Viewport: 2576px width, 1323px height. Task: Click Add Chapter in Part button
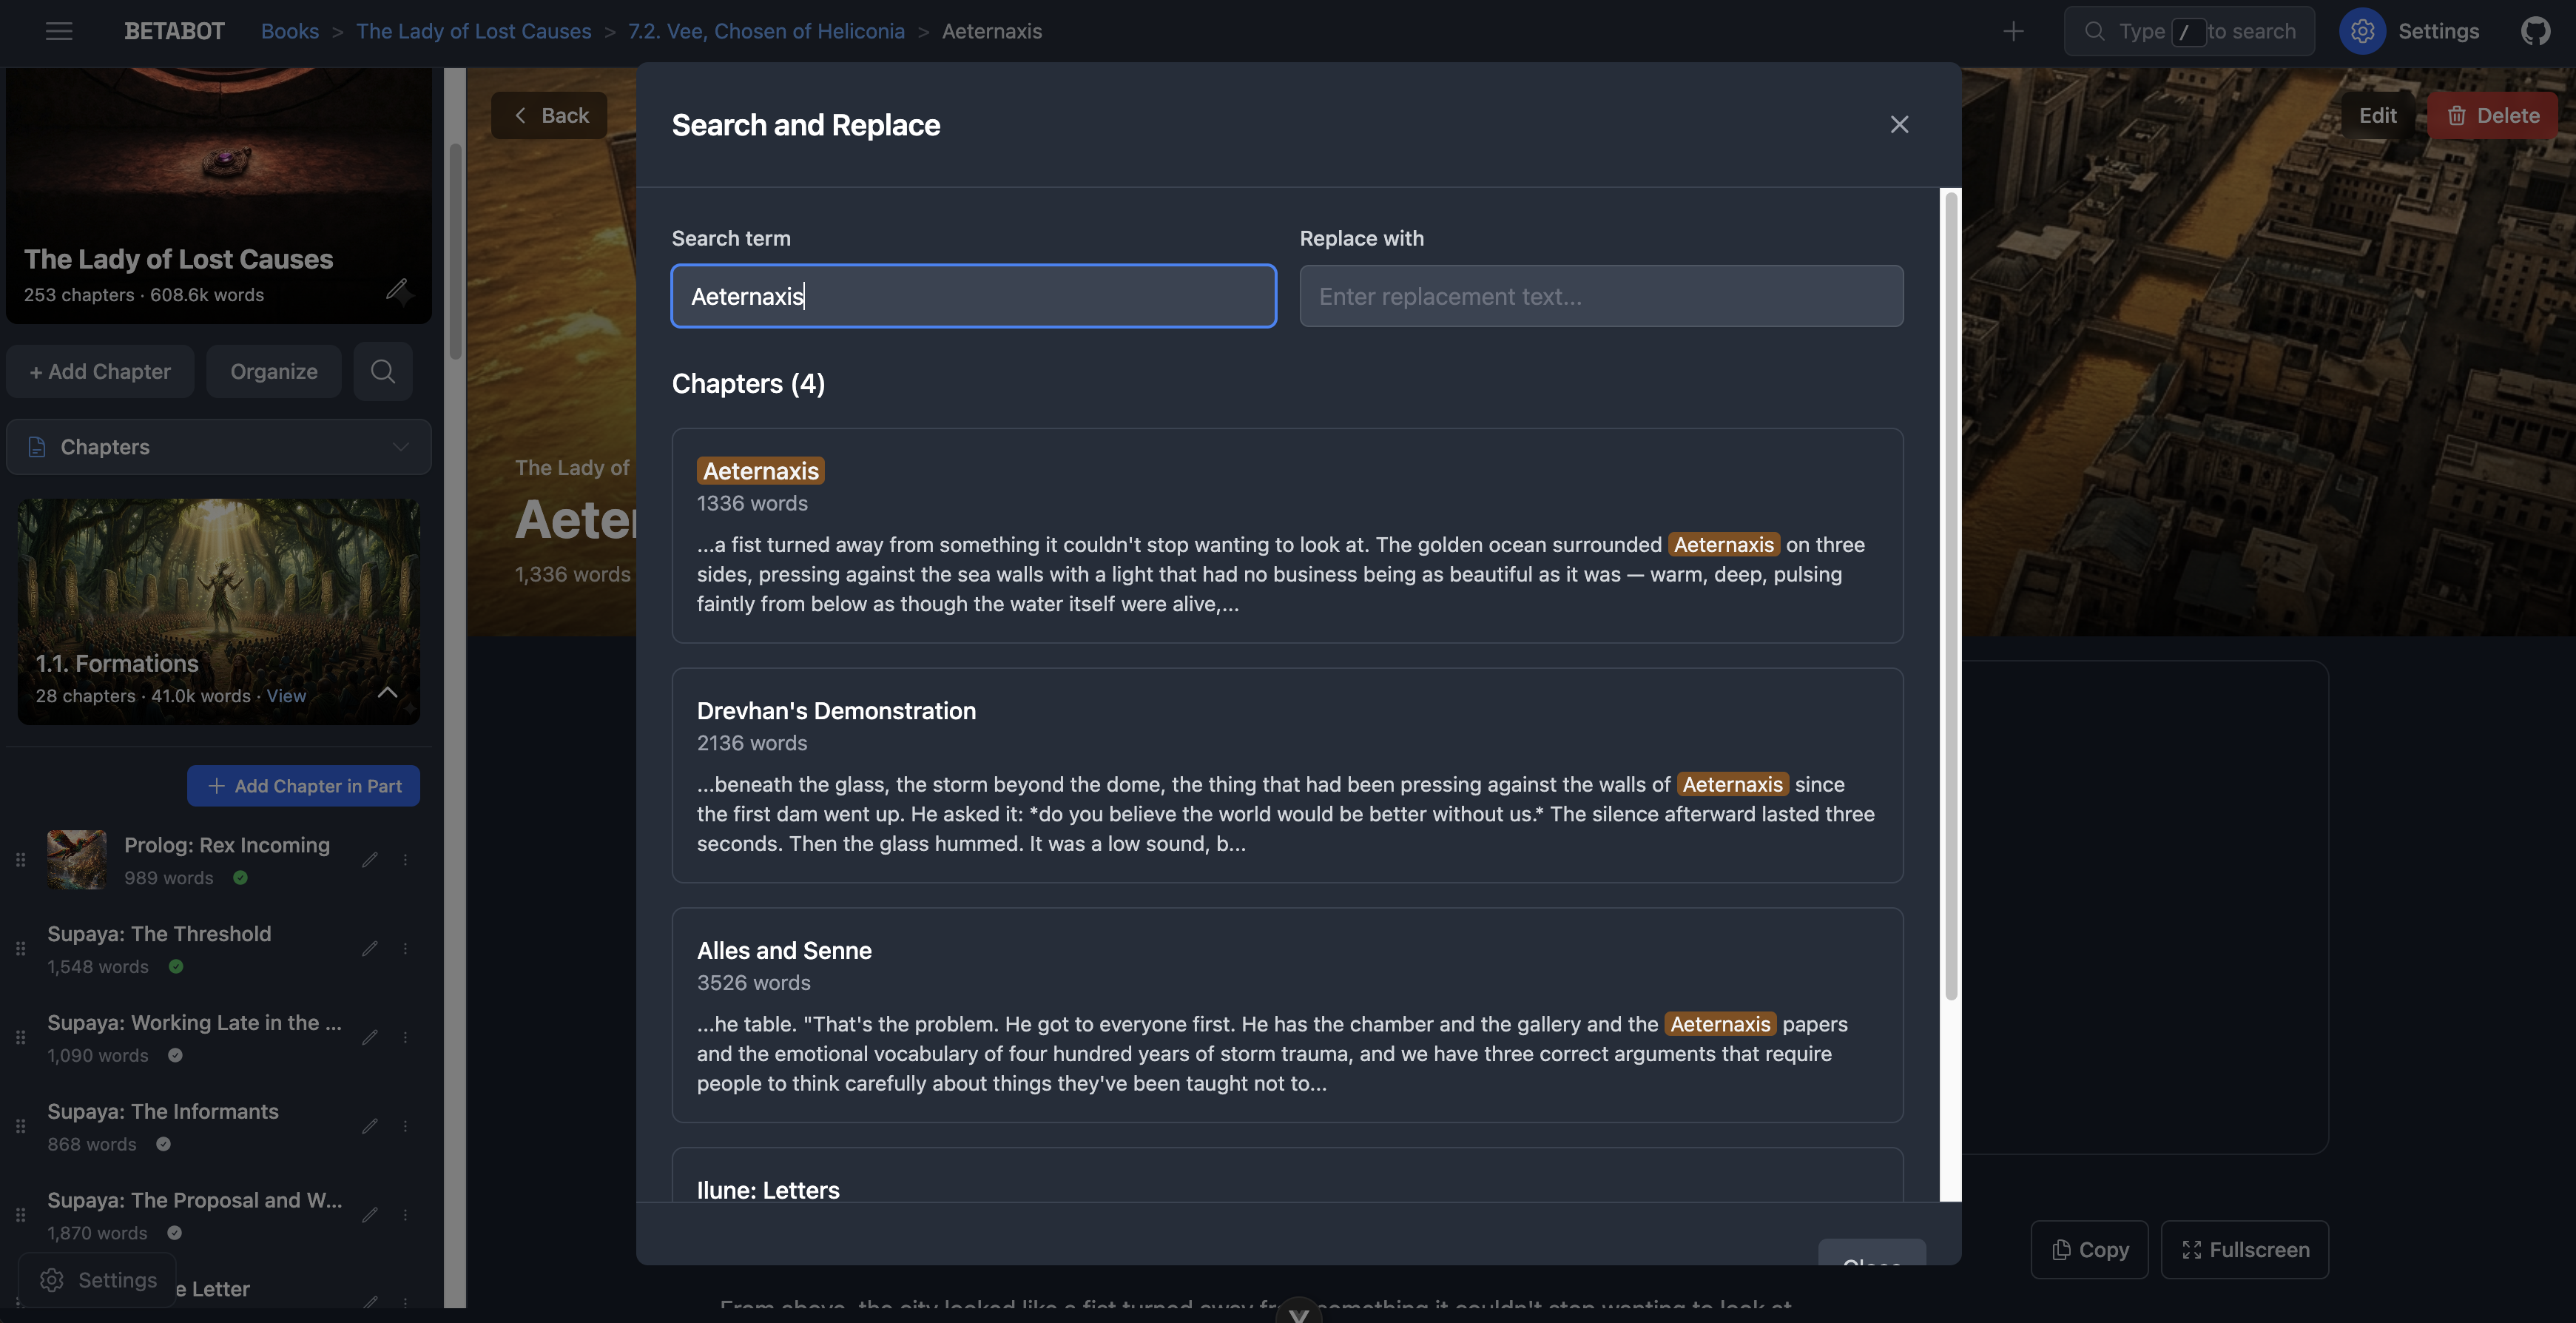(x=303, y=785)
